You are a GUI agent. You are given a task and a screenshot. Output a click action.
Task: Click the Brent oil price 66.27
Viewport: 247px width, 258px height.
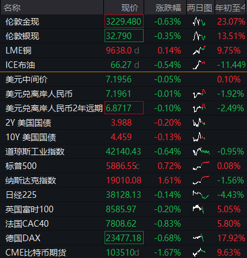pos(121,65)
